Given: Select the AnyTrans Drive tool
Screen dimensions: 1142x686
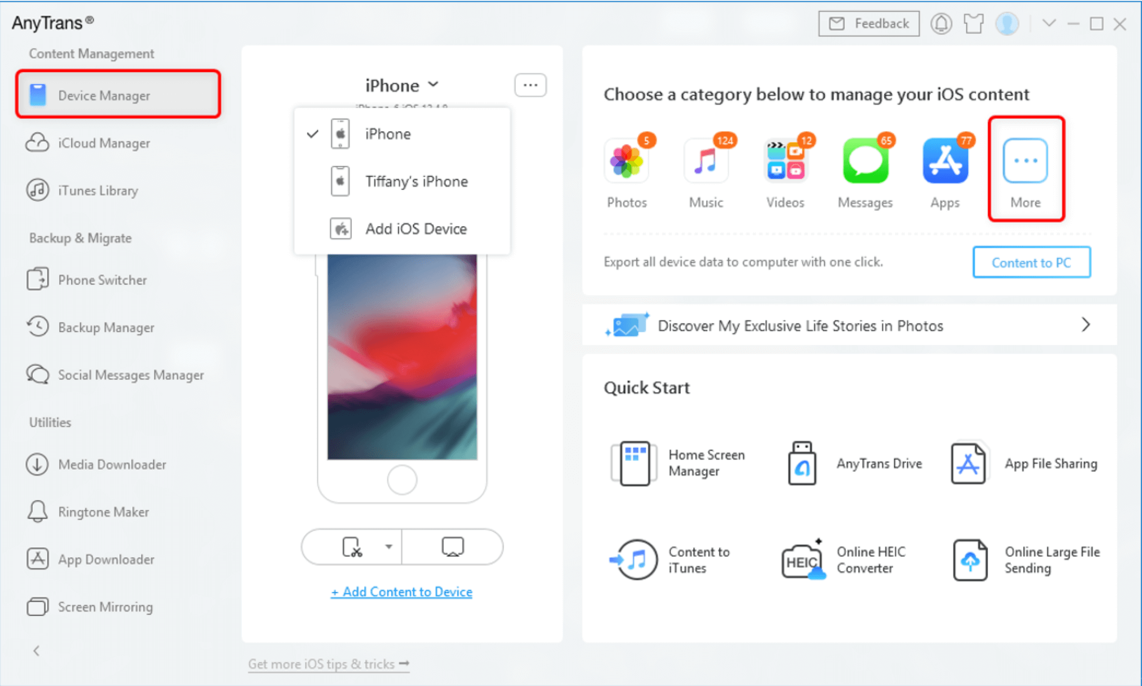Looking at the screenshot, I should (851, 462).
